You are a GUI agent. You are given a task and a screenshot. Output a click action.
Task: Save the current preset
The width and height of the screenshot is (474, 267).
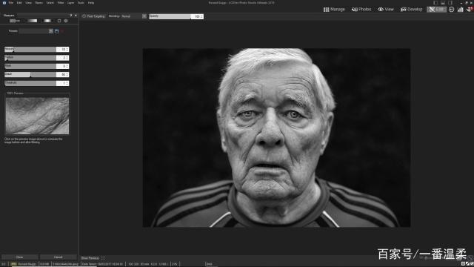(56, 31)
